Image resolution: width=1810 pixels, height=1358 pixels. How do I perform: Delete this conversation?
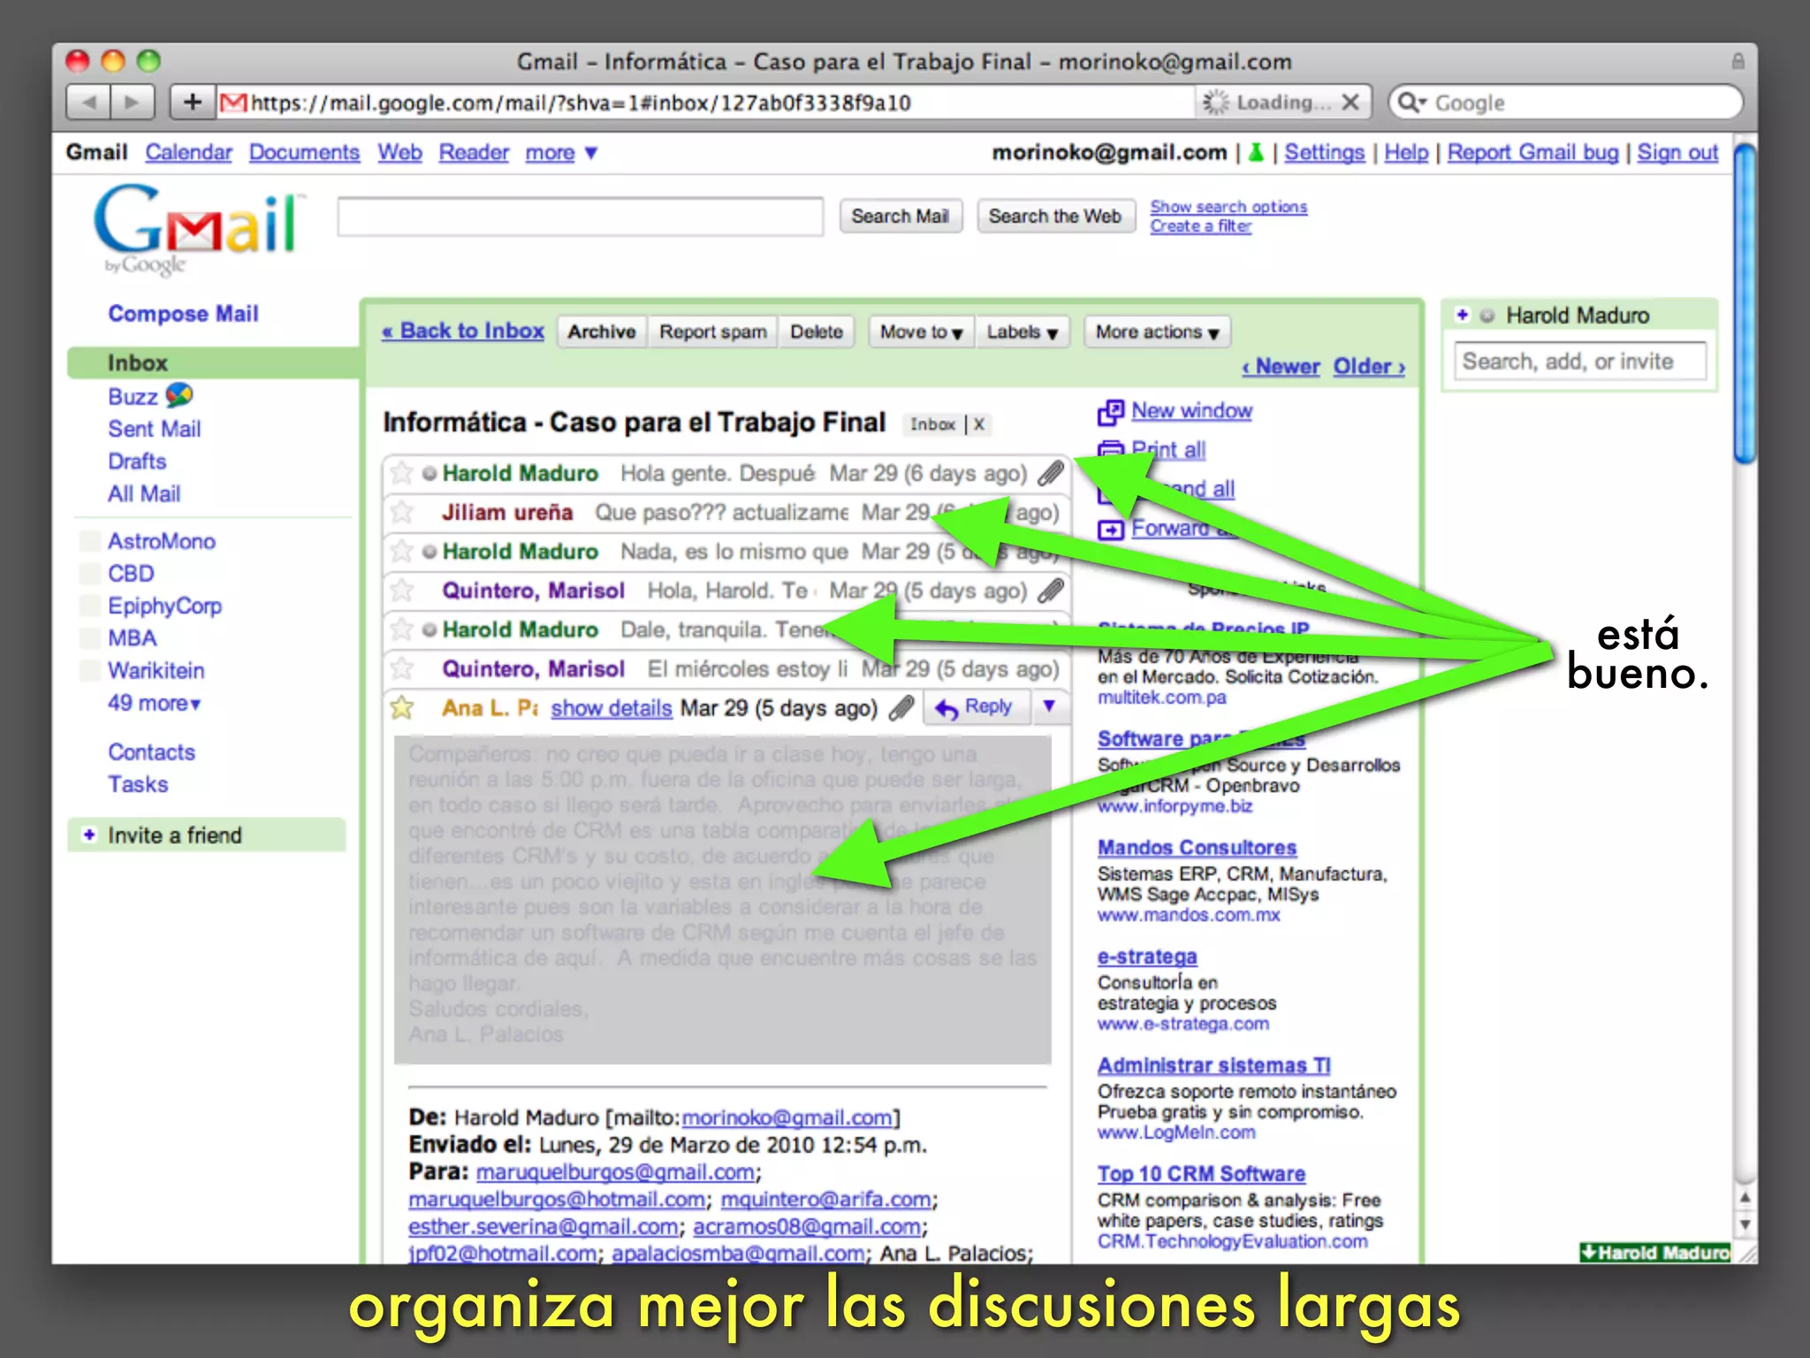(x=817, y=332)
